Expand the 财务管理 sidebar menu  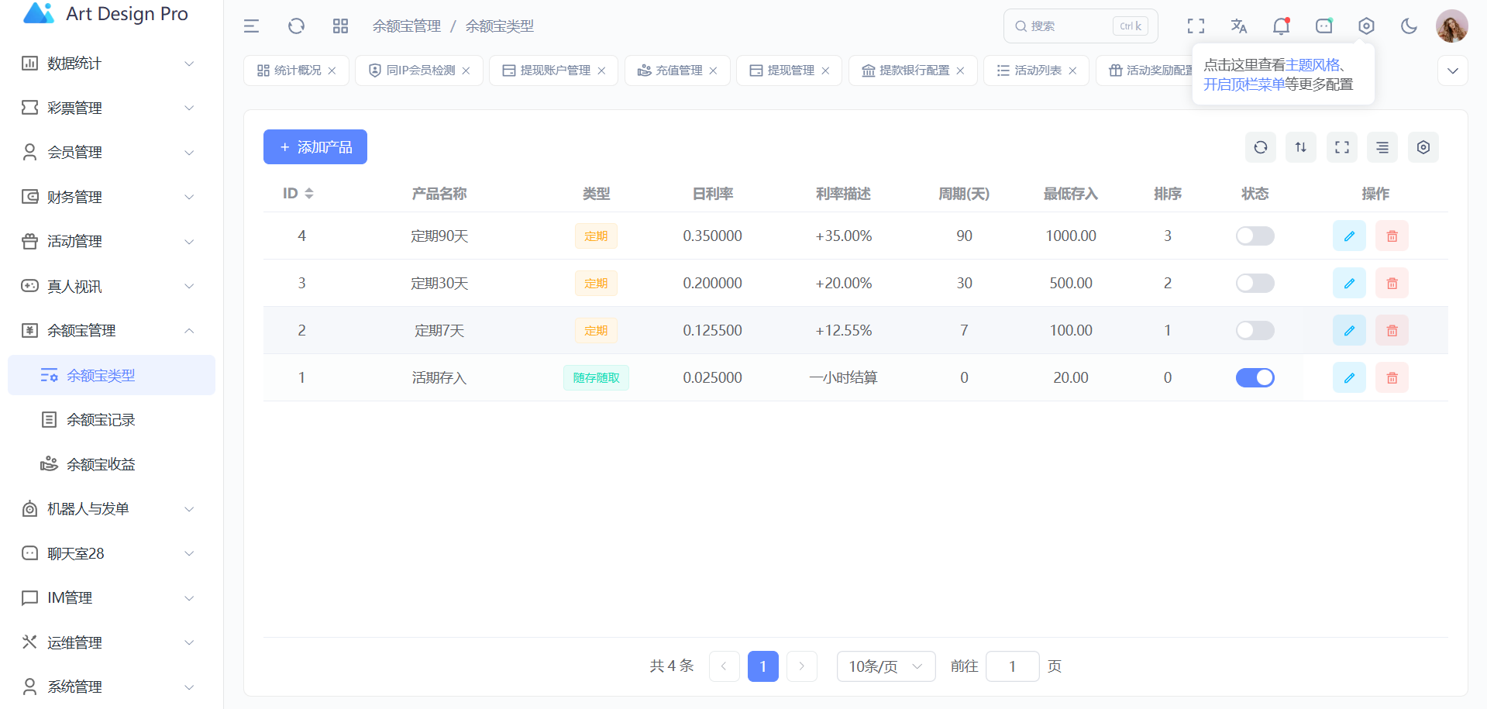point(108,197)
